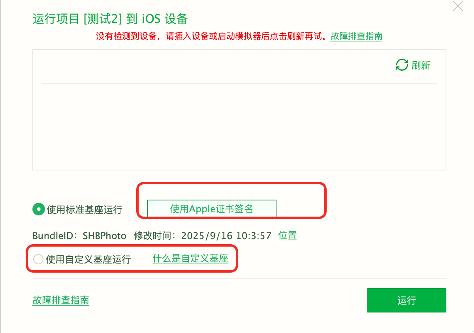Viewport: 474px width, 333px height.
Task: Click the horizontal divider inside the device list
Action: coord(239,83)
